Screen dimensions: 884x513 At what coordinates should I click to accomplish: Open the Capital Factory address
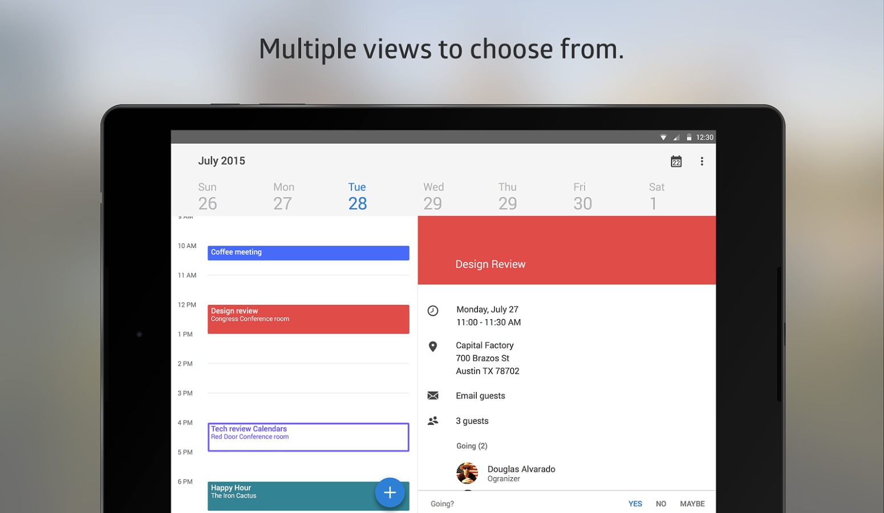point(487,358)
